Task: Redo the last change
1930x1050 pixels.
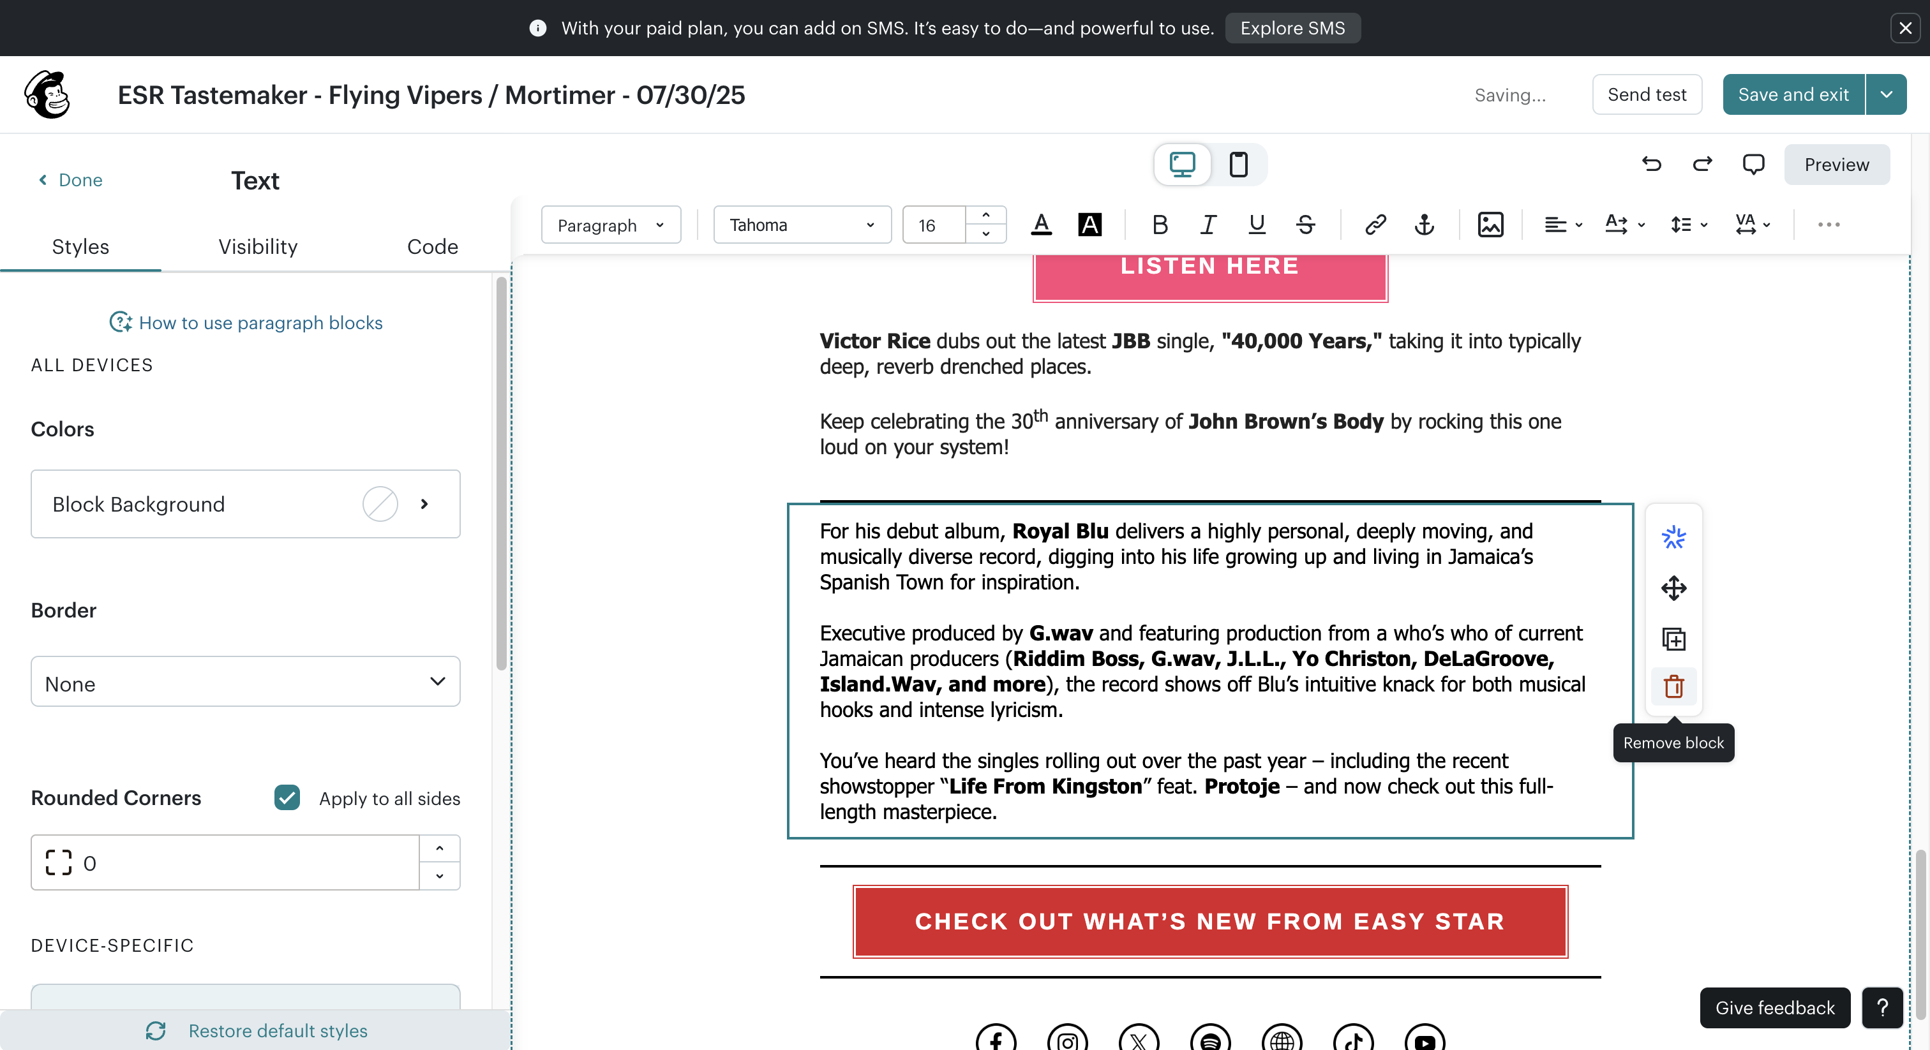Action: [x=1702, y=164]
